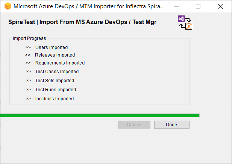The width and height of the screenshot is (232, 164).
Task: Click the green import progress bar
Action: (x=100, y=115)
